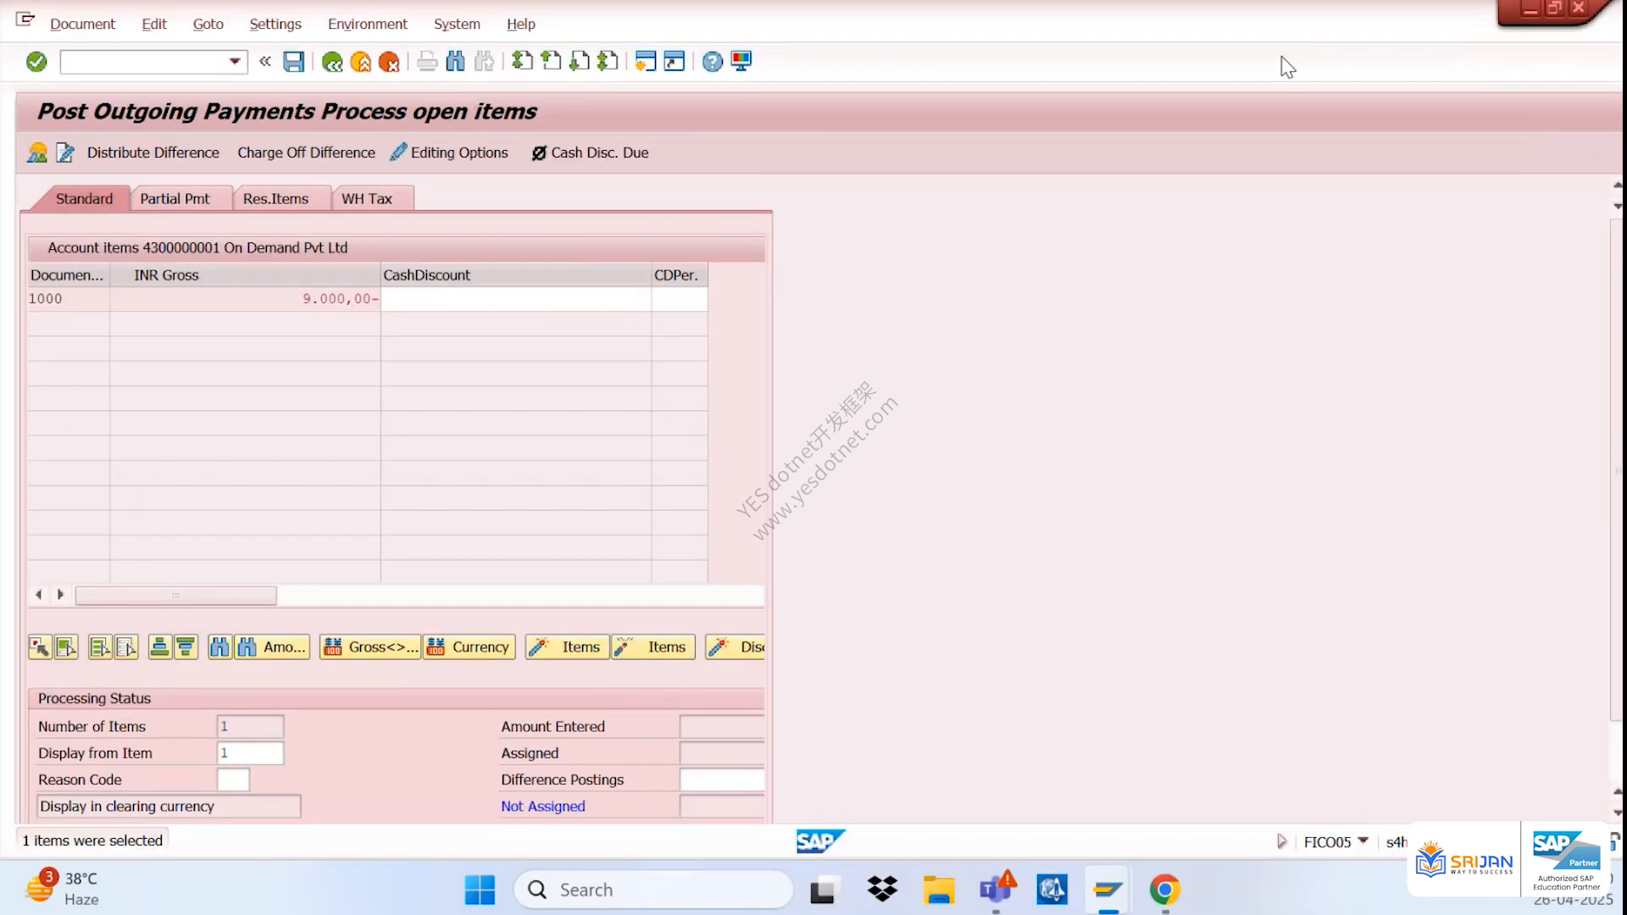Expand the FICO05 system status dropdown

point(1363,841)
